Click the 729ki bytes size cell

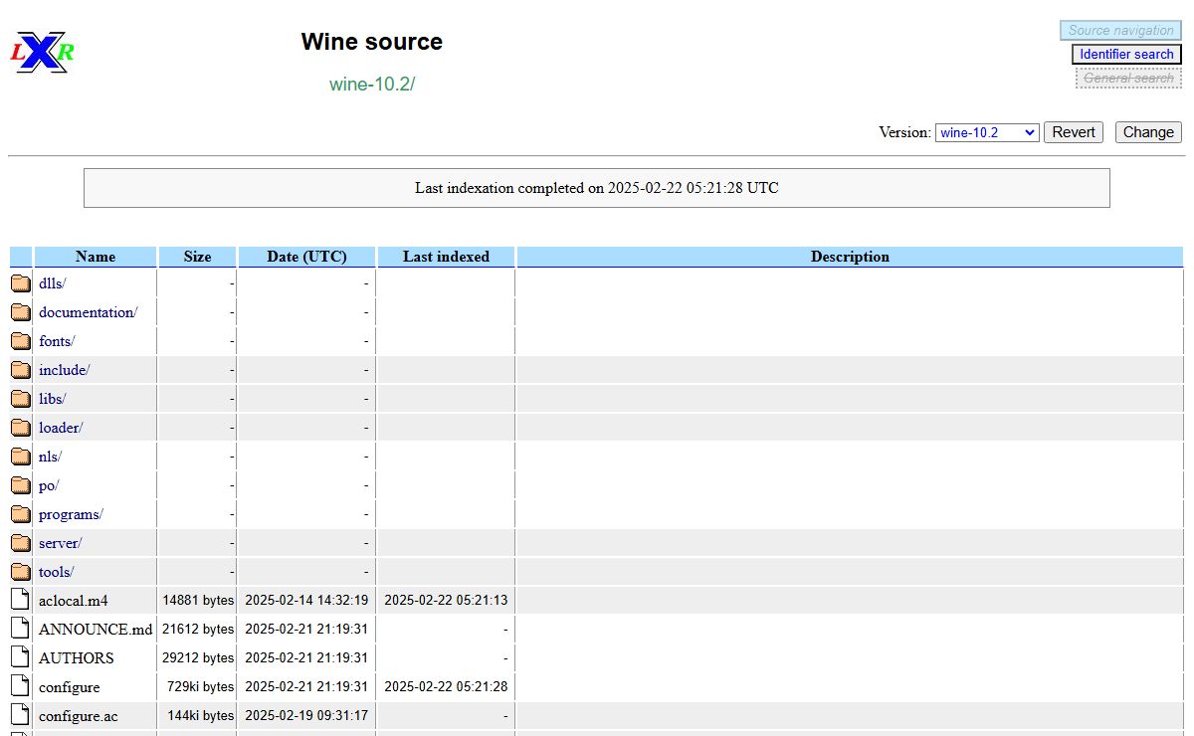[200, 687]
